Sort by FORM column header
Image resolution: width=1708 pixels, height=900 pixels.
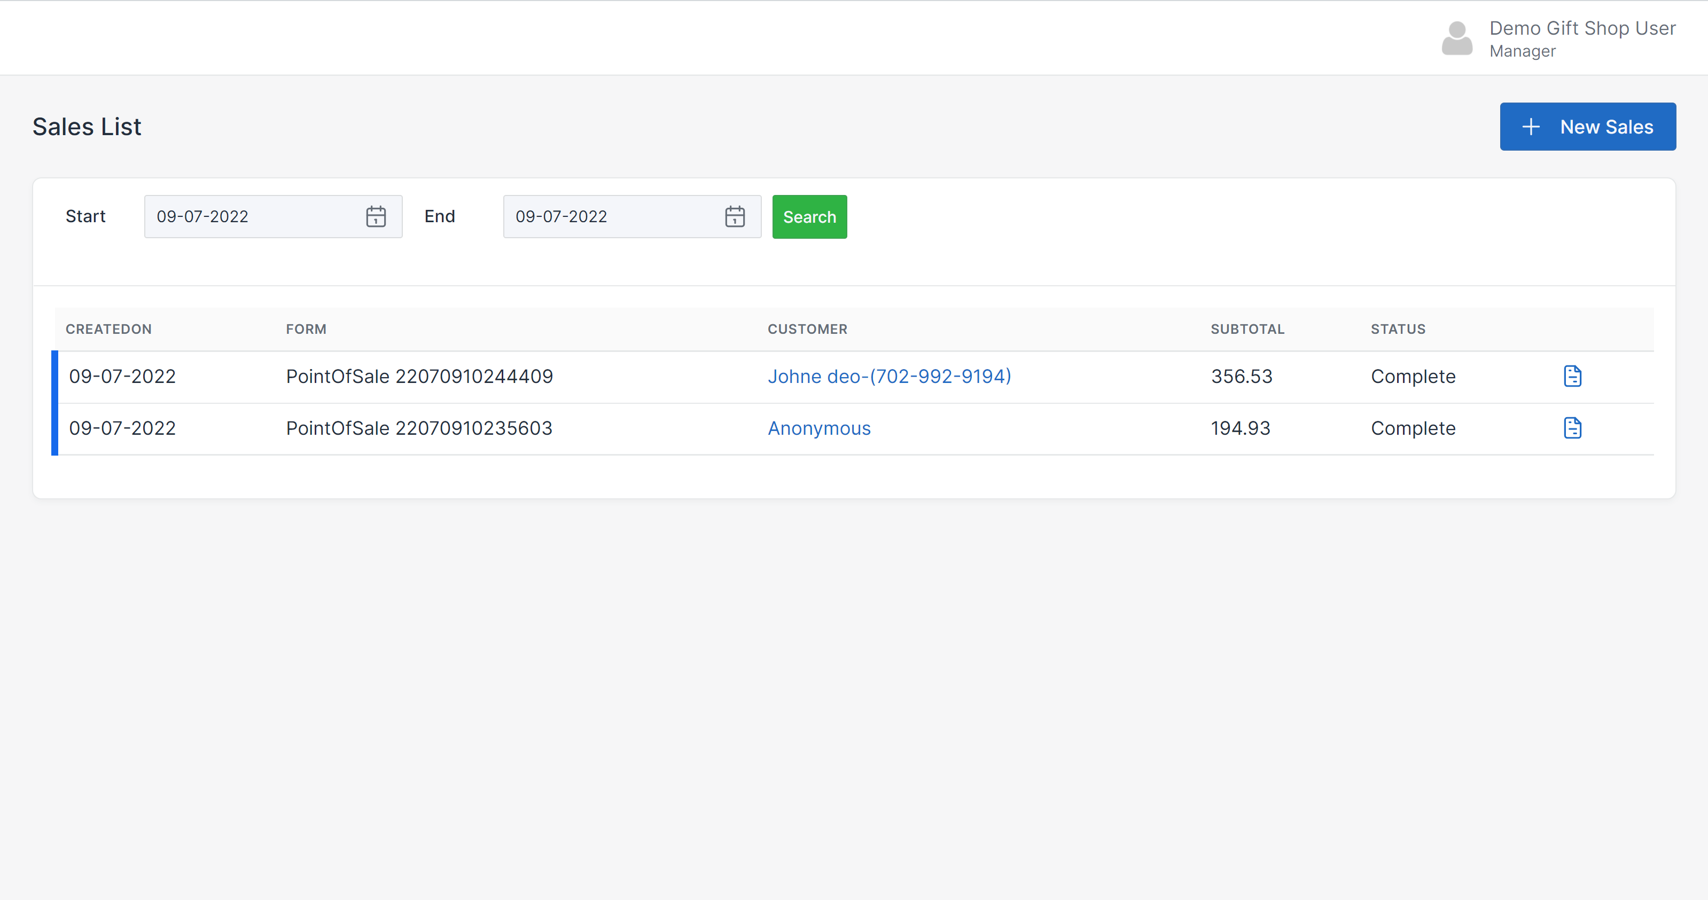[306, 330]
